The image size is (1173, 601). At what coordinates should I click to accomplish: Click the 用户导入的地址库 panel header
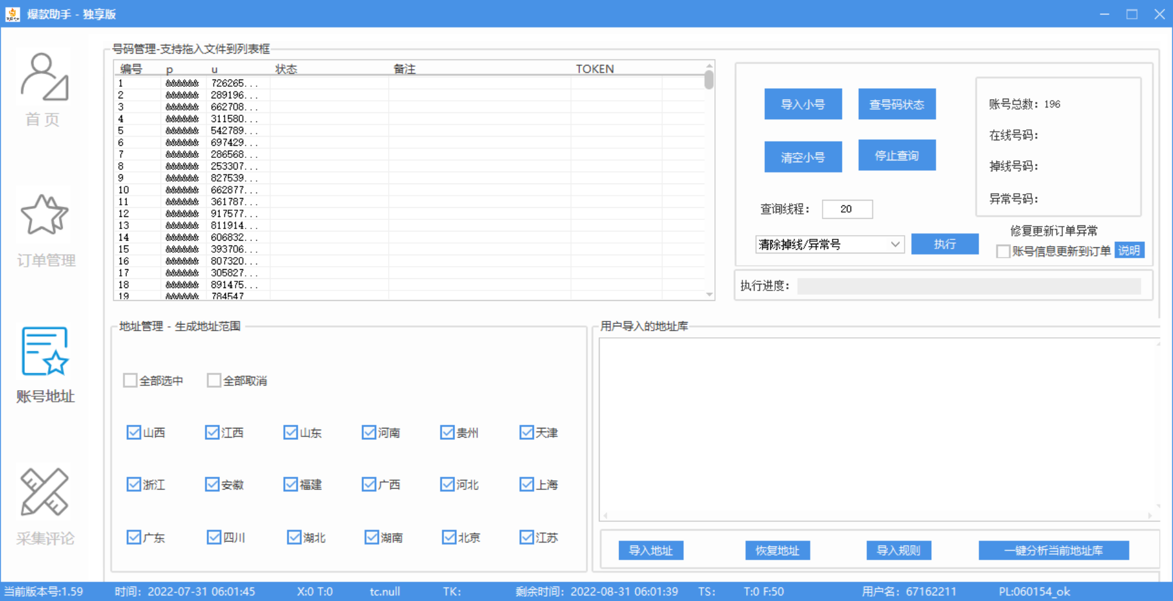(643, 326)
